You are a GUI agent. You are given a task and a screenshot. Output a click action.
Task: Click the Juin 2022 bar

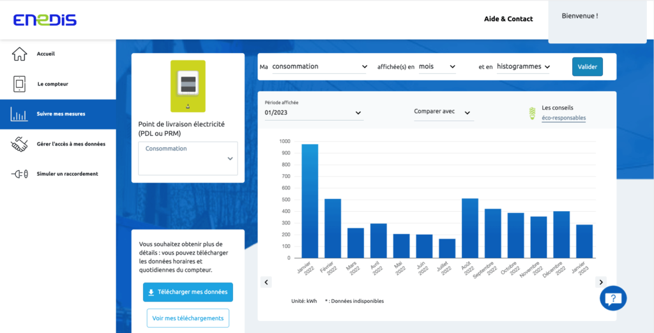click(x=424, y=246)
